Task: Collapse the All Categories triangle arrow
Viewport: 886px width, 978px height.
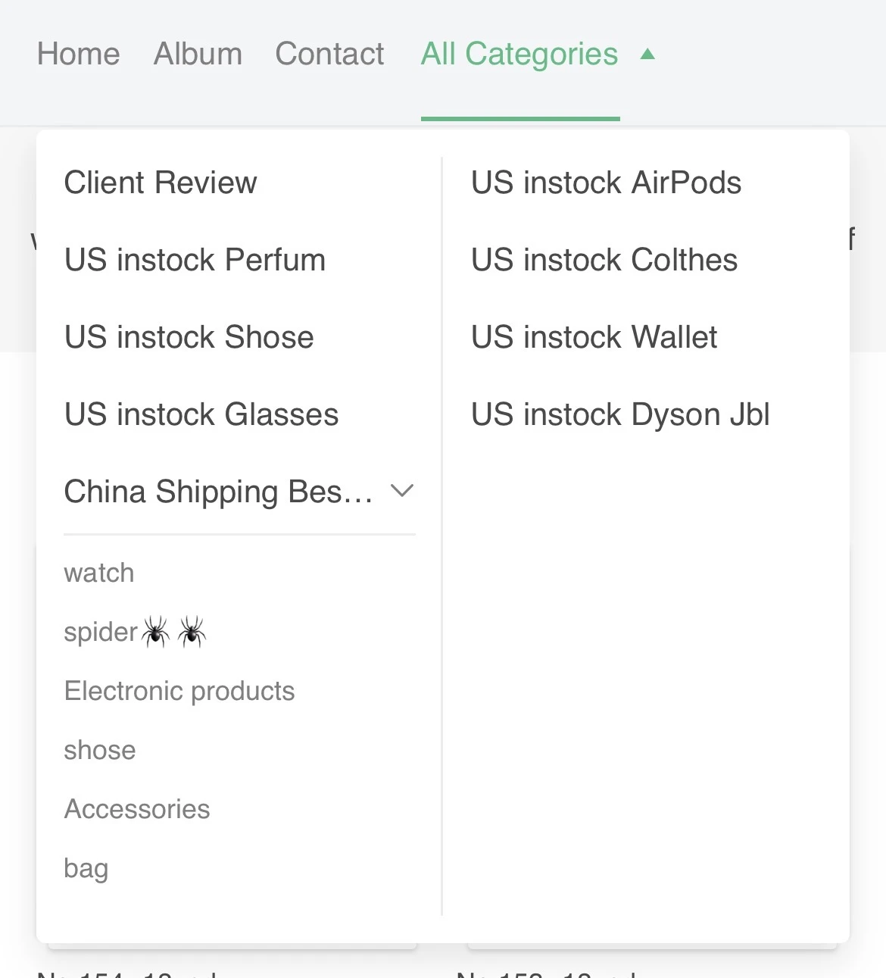Action: click(647, 54)
